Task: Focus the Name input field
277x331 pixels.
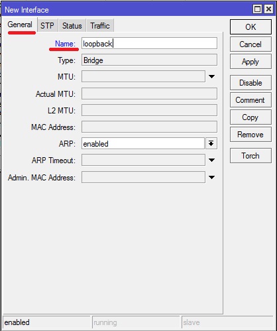Action: [149, 43]
